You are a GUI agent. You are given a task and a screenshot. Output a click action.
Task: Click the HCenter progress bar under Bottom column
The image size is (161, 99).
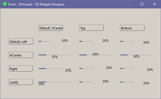click(x=136, y=56)
